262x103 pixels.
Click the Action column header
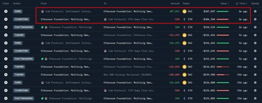[x=17, y=4]
